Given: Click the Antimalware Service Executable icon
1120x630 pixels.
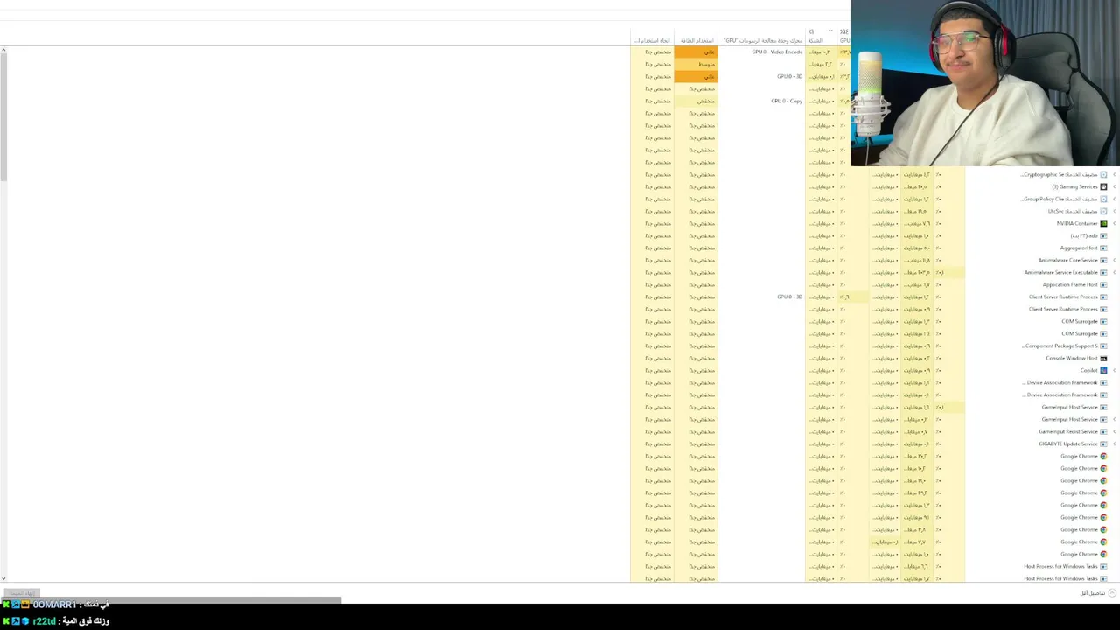Looking at the screenshot, I should 1103,272.
